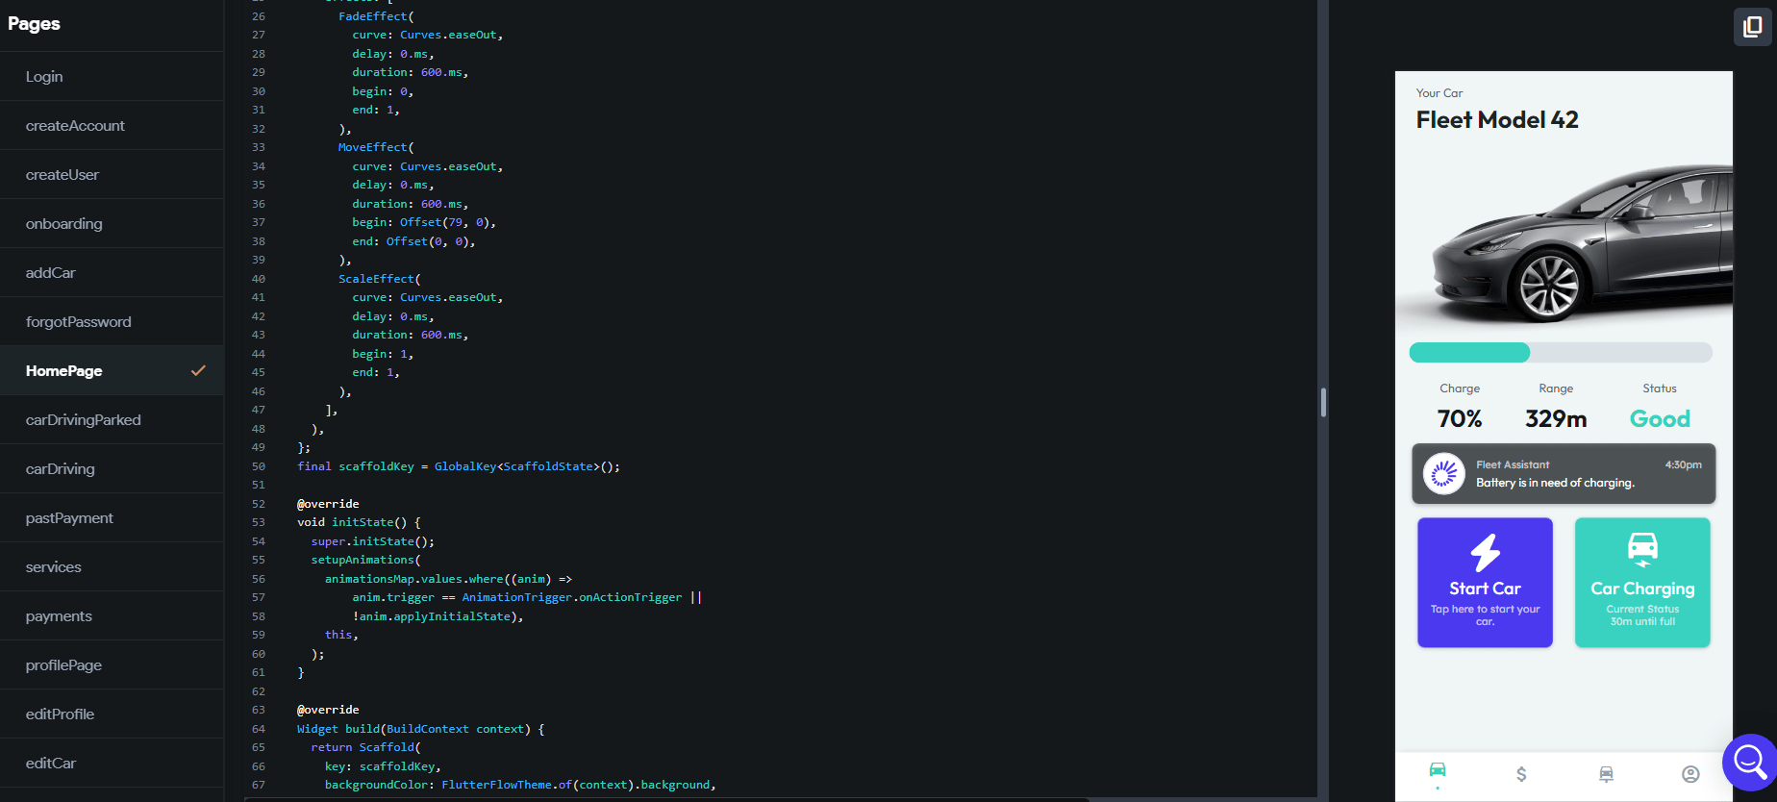The image size is (1777, 802).
Task: Copy code with the clipboard icon
Action: (1752, 26)
